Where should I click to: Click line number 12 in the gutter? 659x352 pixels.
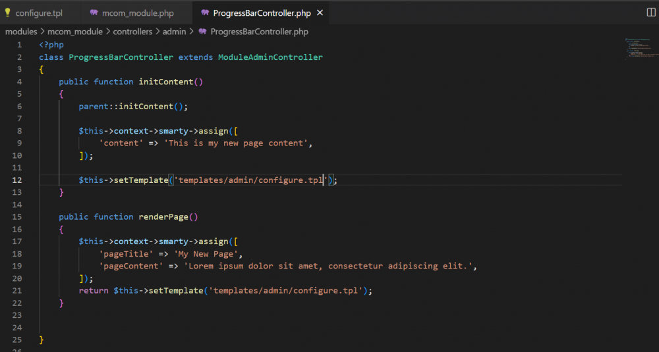(17, 180)
